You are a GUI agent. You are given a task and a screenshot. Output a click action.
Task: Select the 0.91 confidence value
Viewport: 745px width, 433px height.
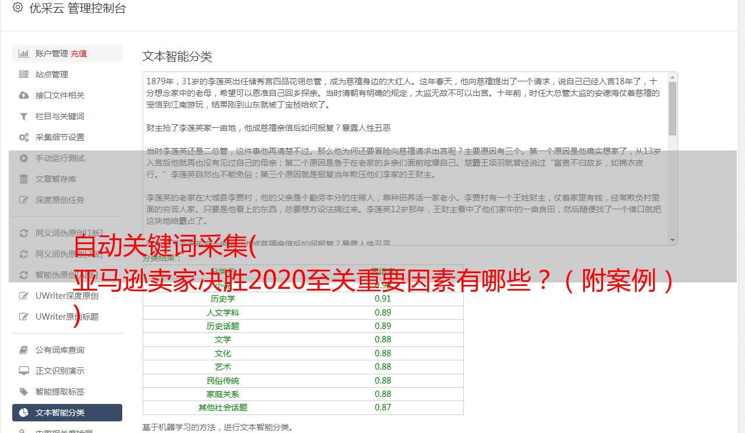pos(383,299)
